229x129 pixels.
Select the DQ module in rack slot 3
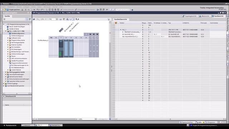(x=71, y=48)
